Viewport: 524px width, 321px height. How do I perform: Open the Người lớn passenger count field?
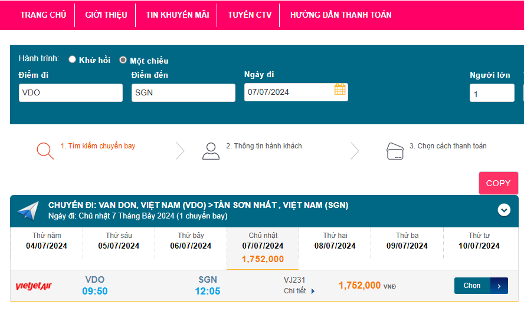point(492,93)
